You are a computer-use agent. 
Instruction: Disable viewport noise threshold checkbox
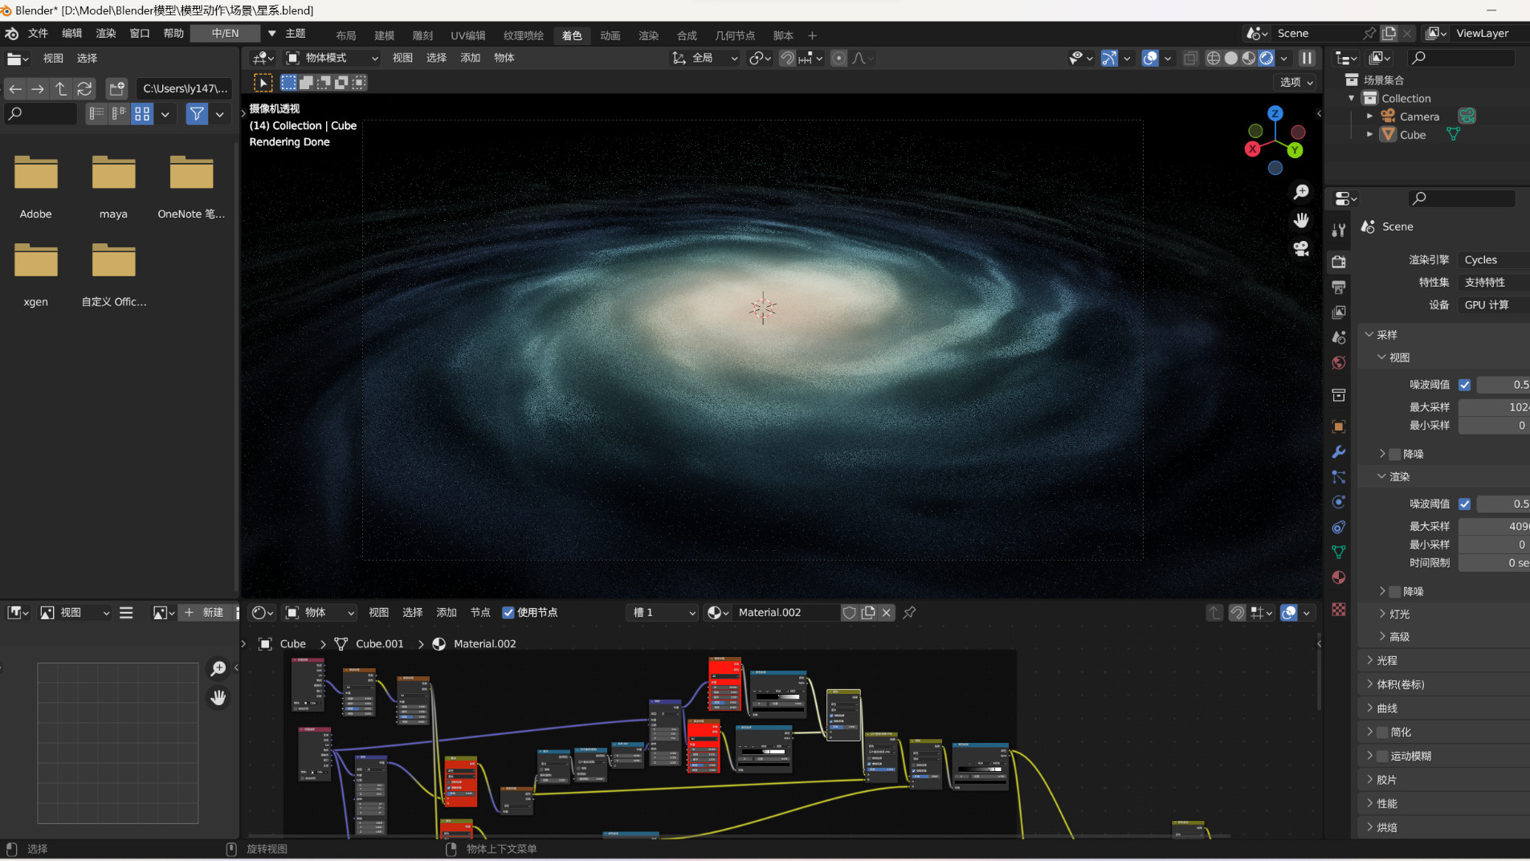coord(1465,385)
